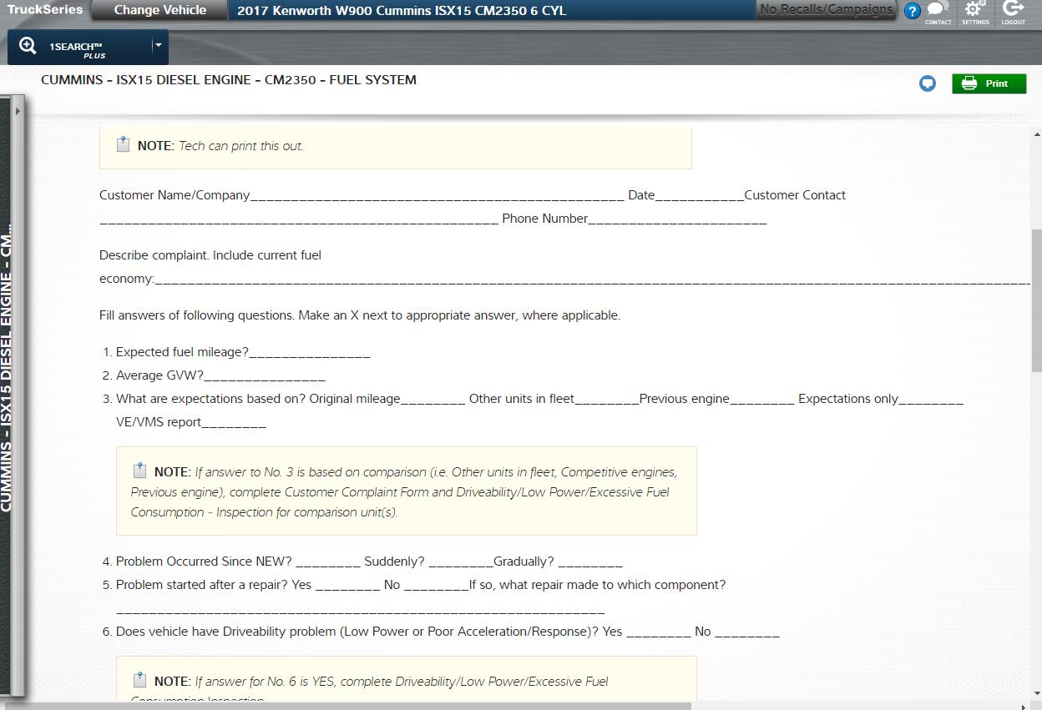Click the No Recalls/Campaigns button

[x=825, y=10]
